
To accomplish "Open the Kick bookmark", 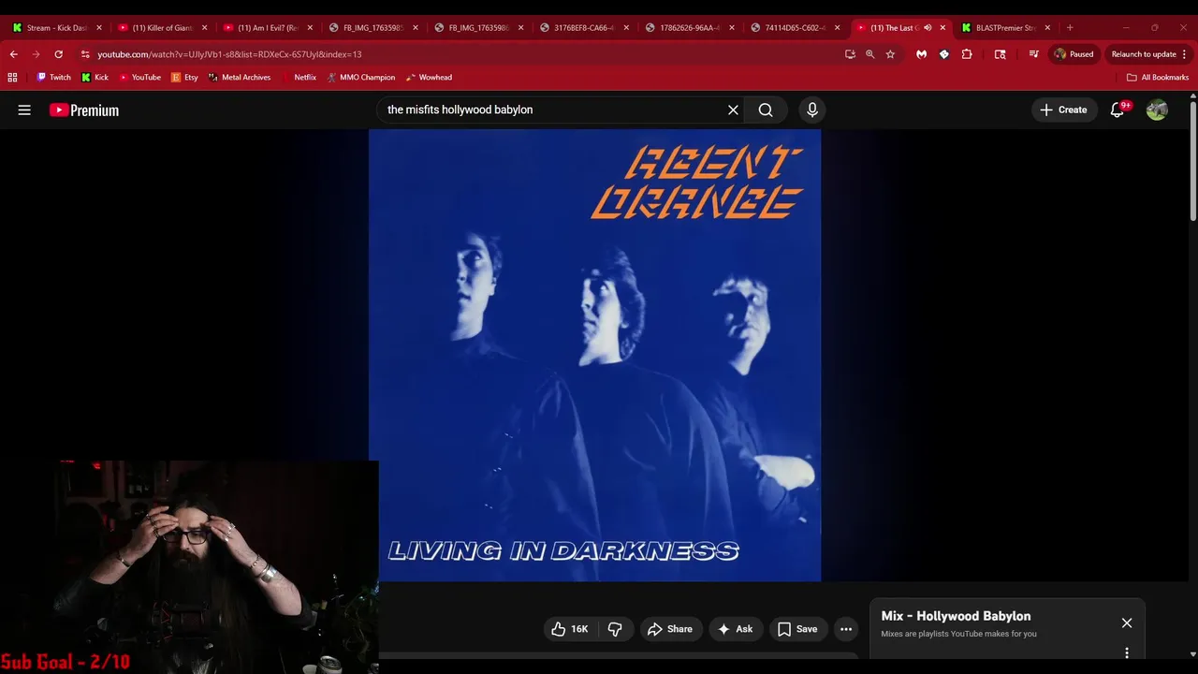I will coord(95,78).
